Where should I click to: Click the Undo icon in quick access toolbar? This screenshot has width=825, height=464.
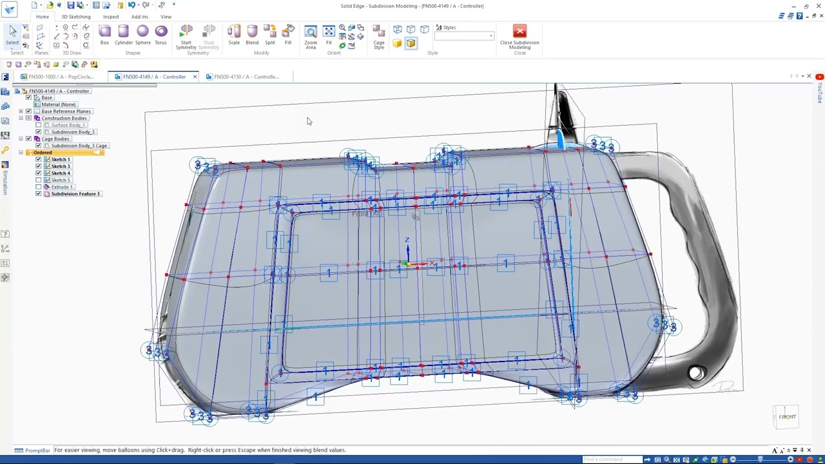click(132, 5)
